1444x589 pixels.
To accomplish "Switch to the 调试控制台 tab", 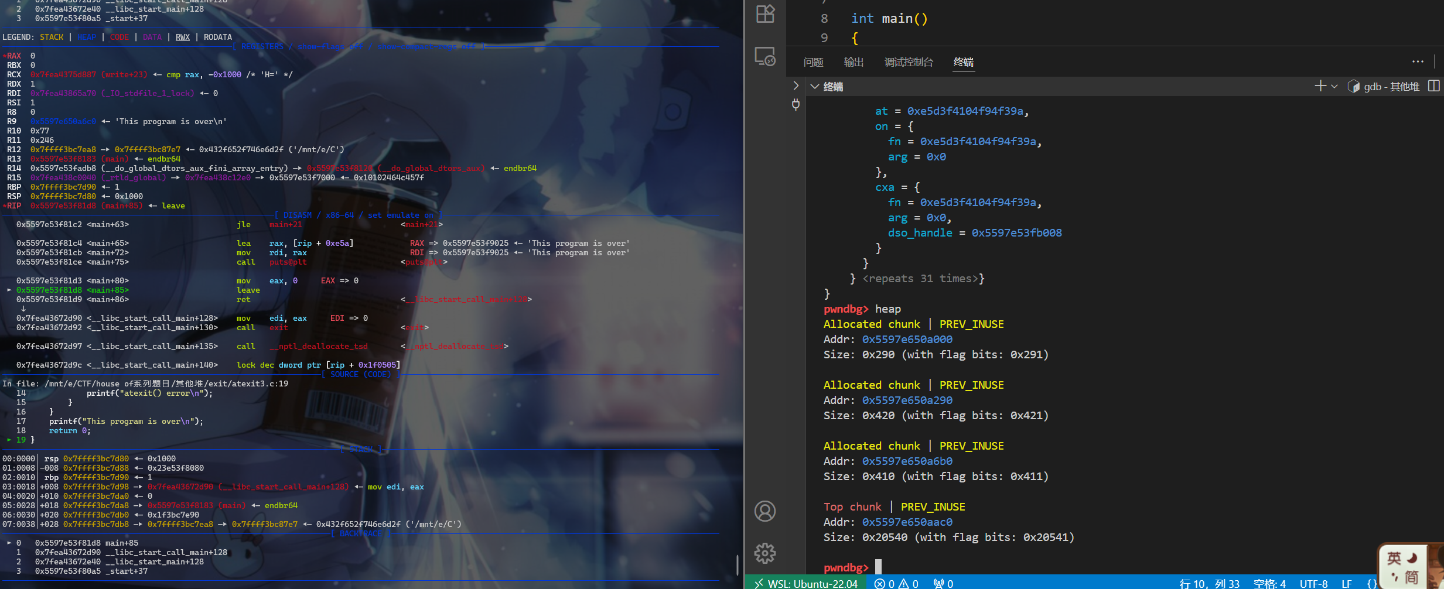I will pos(909,62).
